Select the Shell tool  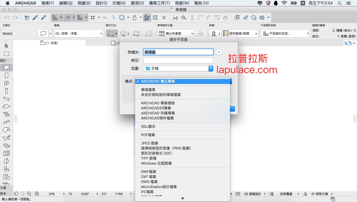pyautogui.click(x=6, y=138)
